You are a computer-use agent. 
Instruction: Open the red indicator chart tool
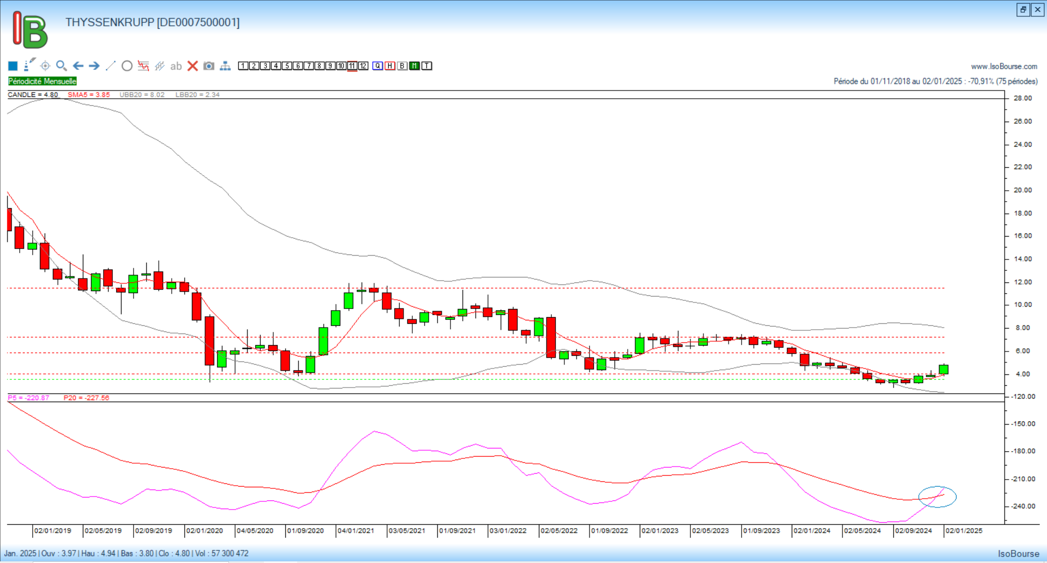coord(143,66)
